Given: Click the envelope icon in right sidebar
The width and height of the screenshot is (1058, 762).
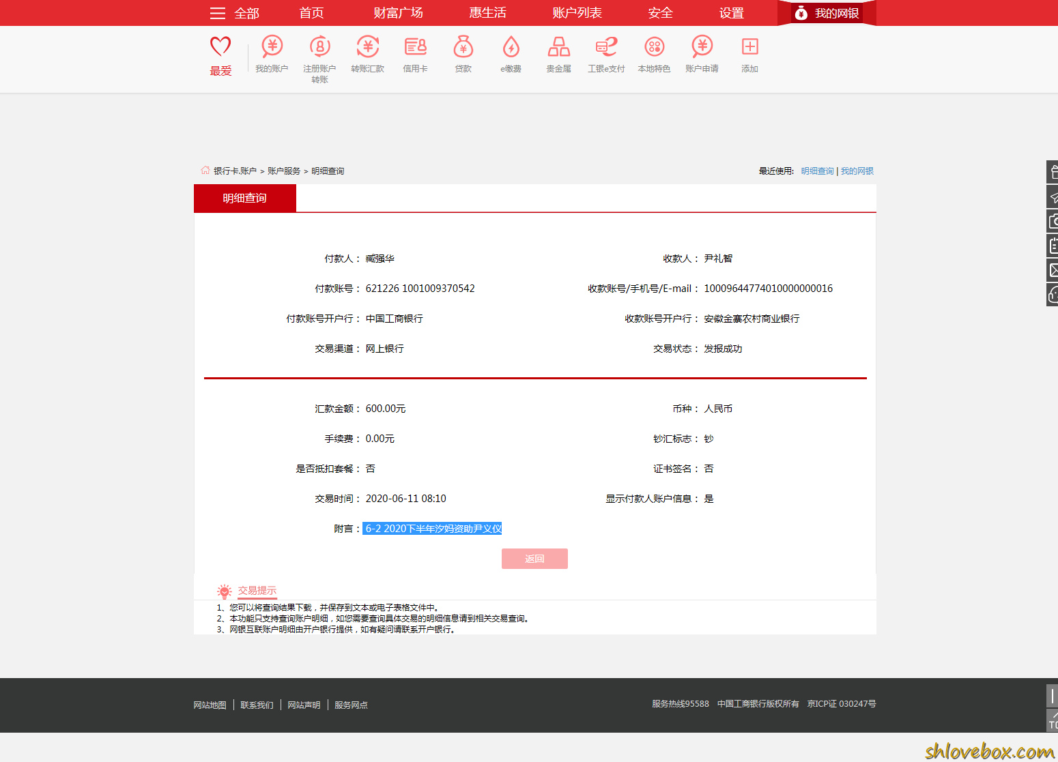Looking at the screenshot, I should tap(1053, 270).
